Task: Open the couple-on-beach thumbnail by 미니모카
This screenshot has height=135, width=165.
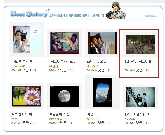Action: pyautogui.click(x=102, y=43)
